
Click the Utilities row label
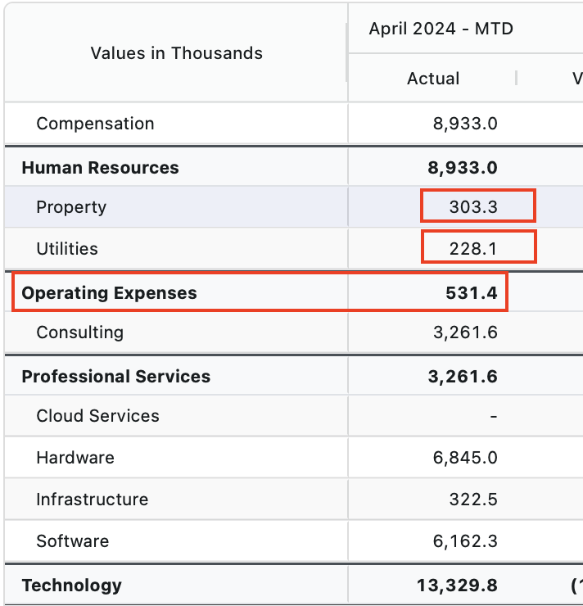(x=67, y=249)
